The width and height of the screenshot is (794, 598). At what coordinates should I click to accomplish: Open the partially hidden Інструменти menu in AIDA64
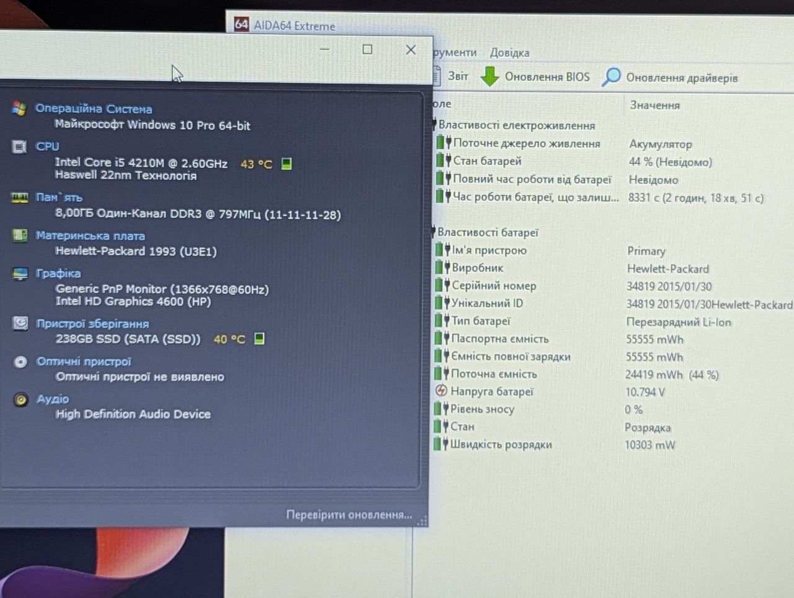pos(455,52)
